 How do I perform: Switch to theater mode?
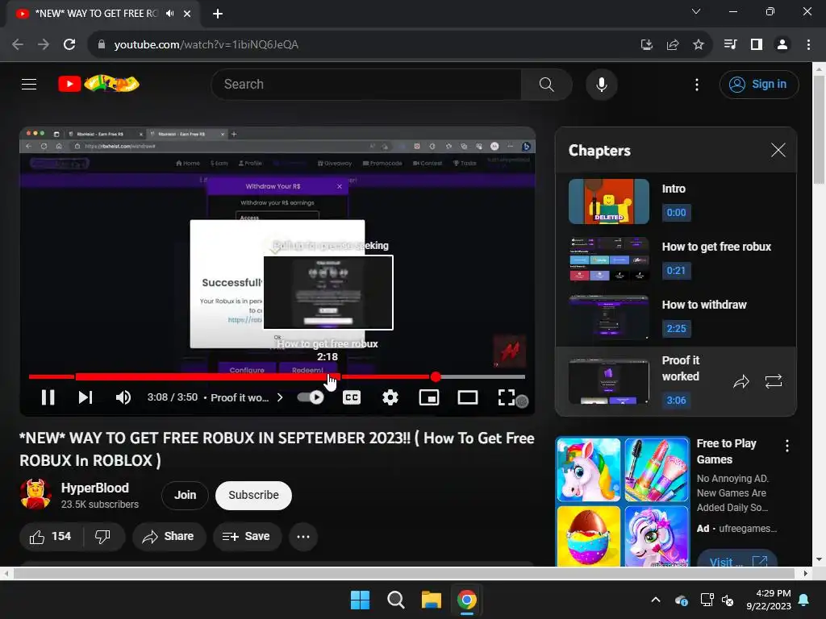click(467, 397)
